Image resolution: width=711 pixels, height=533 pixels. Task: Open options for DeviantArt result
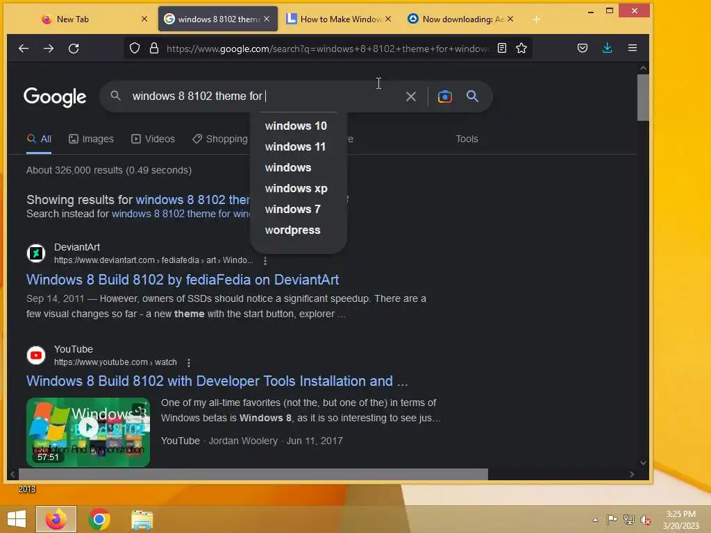pos(265,261)
